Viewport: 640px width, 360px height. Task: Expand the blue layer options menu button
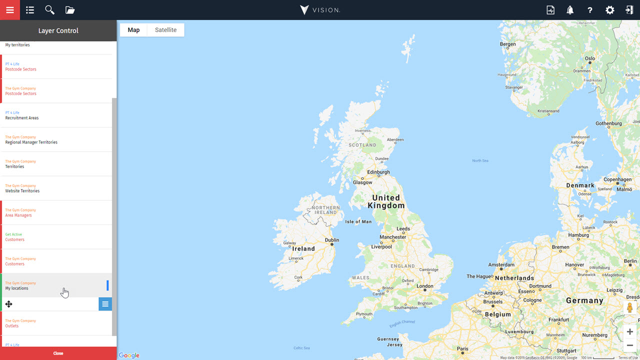tap(105, 304)
